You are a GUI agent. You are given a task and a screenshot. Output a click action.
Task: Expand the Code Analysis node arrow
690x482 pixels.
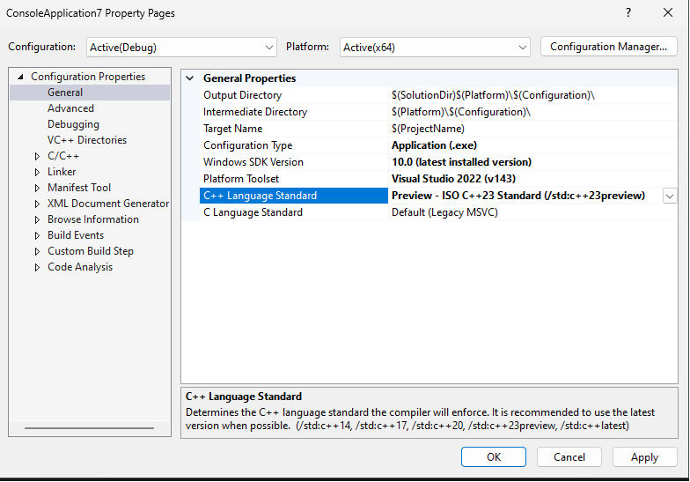37,268
